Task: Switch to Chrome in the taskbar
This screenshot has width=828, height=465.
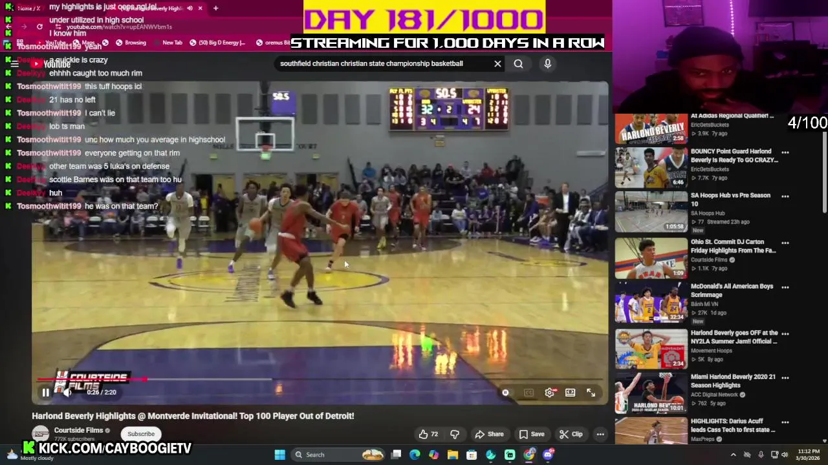Action: click(528, 455)
